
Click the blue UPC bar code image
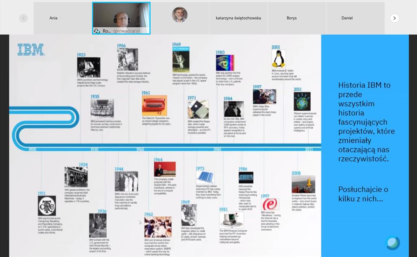[205, 177]
